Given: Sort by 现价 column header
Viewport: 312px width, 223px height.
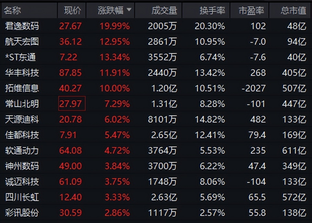Looking at the screenshot, I should coord(72,10).
